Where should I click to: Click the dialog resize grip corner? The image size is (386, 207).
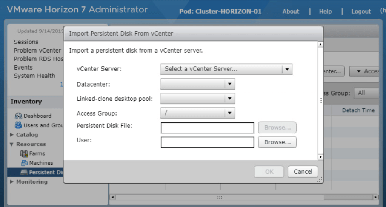pyautogui.click(x=320, y=179)
